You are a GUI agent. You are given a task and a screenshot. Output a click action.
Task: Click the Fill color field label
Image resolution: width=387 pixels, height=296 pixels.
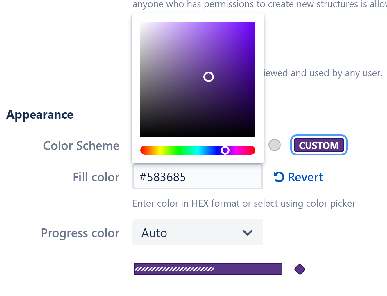[x=96, y=177]
